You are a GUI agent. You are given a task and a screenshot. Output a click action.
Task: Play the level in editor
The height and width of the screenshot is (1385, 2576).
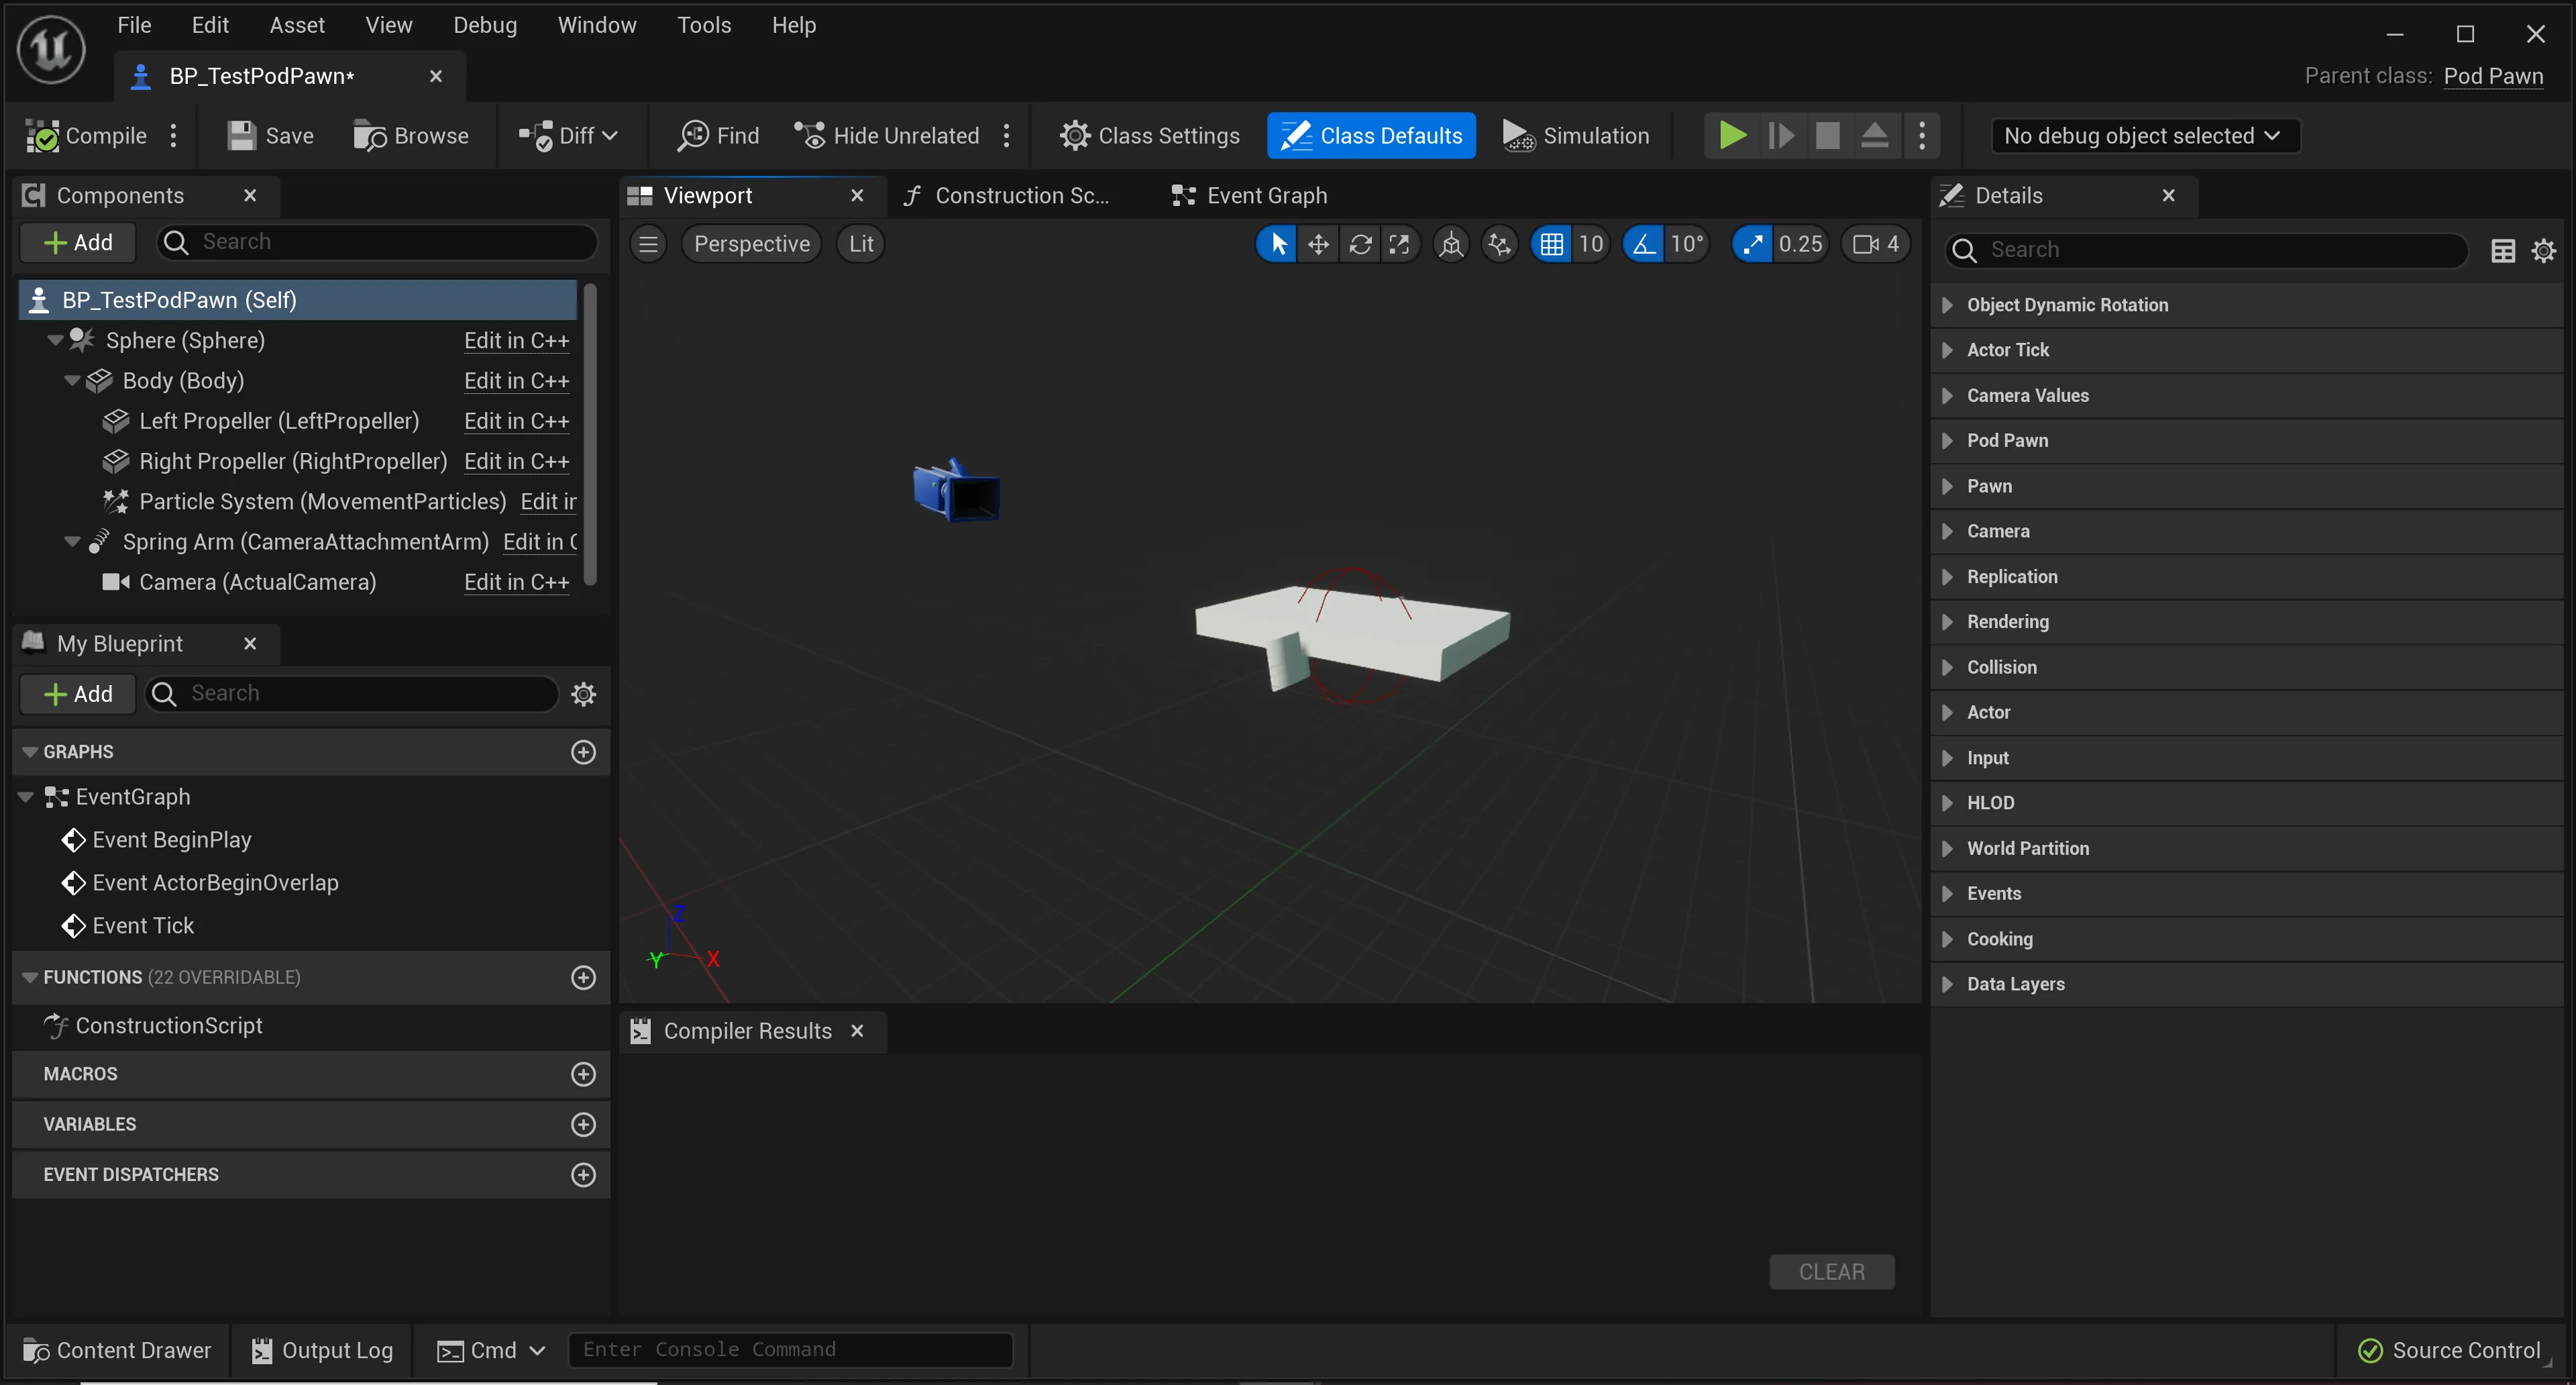[x=1732, y=135]
